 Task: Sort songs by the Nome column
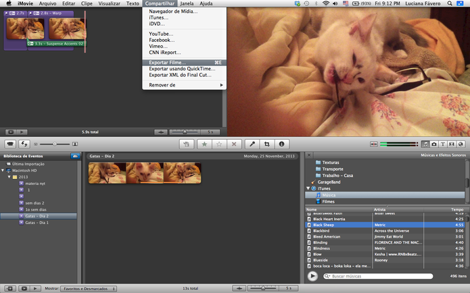point(339,209)
